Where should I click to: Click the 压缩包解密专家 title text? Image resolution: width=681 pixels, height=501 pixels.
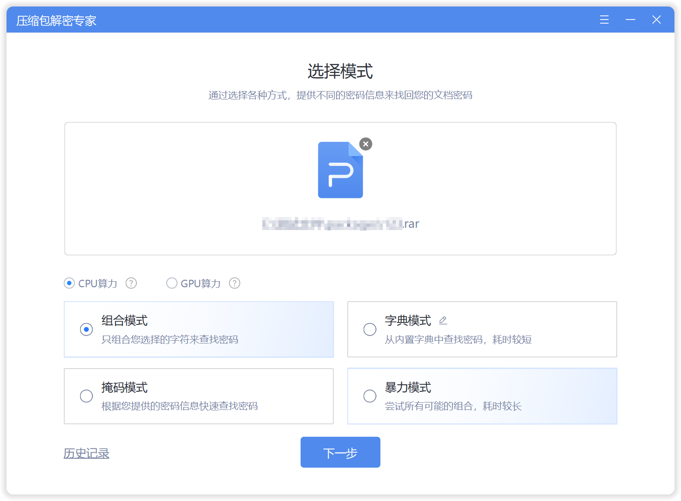pyautogui.click(x=56, y=20)
